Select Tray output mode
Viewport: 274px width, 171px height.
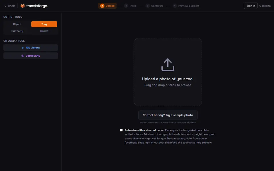click(44, 24)
